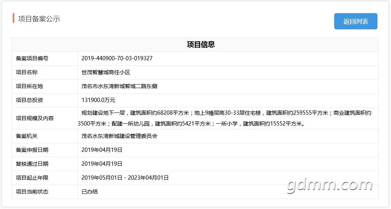Viewport: 391px width, 209px height.
Task: Select the 备案项目编号 label cell
Action: point(45,59)
